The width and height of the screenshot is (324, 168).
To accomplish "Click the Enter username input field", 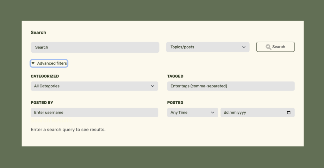I will pyautogui.click(x=94, y=113).
